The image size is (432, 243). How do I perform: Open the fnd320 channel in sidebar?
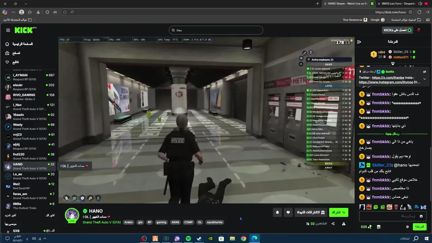[x=29, y=156]
